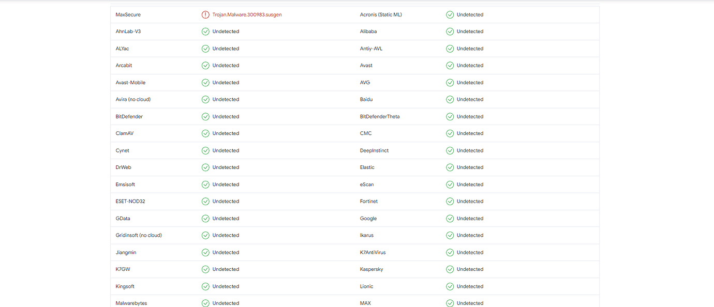The image size is (714, 307).
Task: Select the MaxSecure vendor name
Action: pyautogui.click(x=128, y=14)
